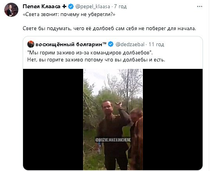Click the verified badge beside Пепел Клааса
Image resolution: width=210 pixels, height=171 pixels.
71,6
